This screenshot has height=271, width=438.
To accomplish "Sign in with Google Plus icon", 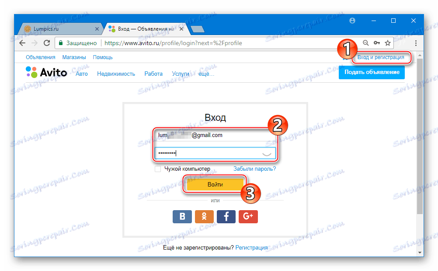I will pos(248,216).
